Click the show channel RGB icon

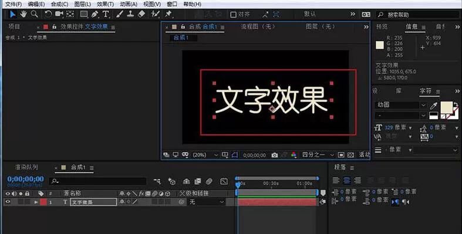point(294,155)
